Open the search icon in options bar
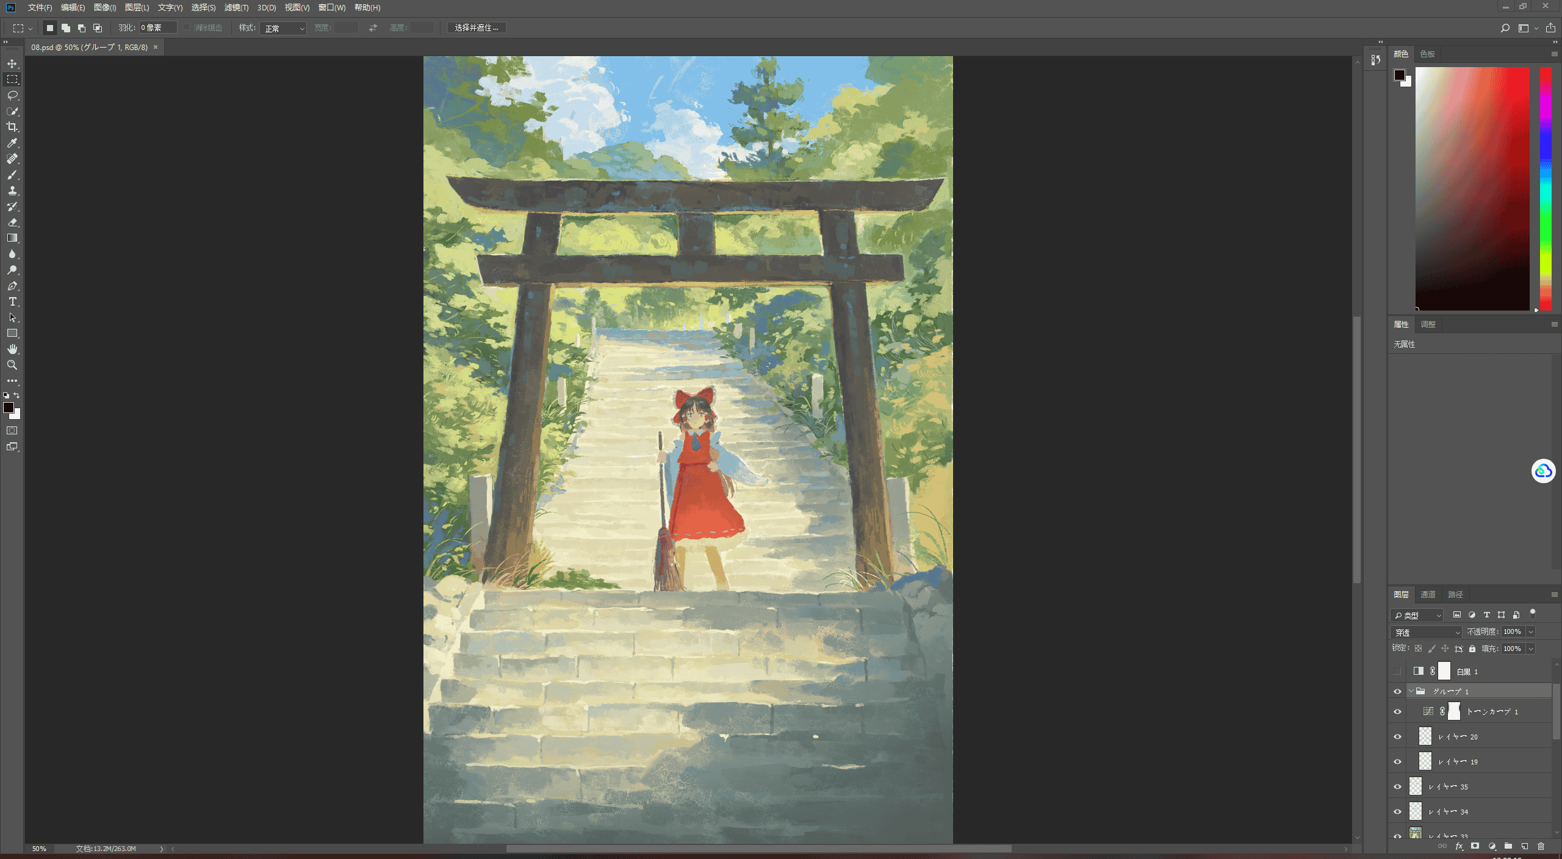This screenshot has height=859, width=1562. tap(1505, 28)
